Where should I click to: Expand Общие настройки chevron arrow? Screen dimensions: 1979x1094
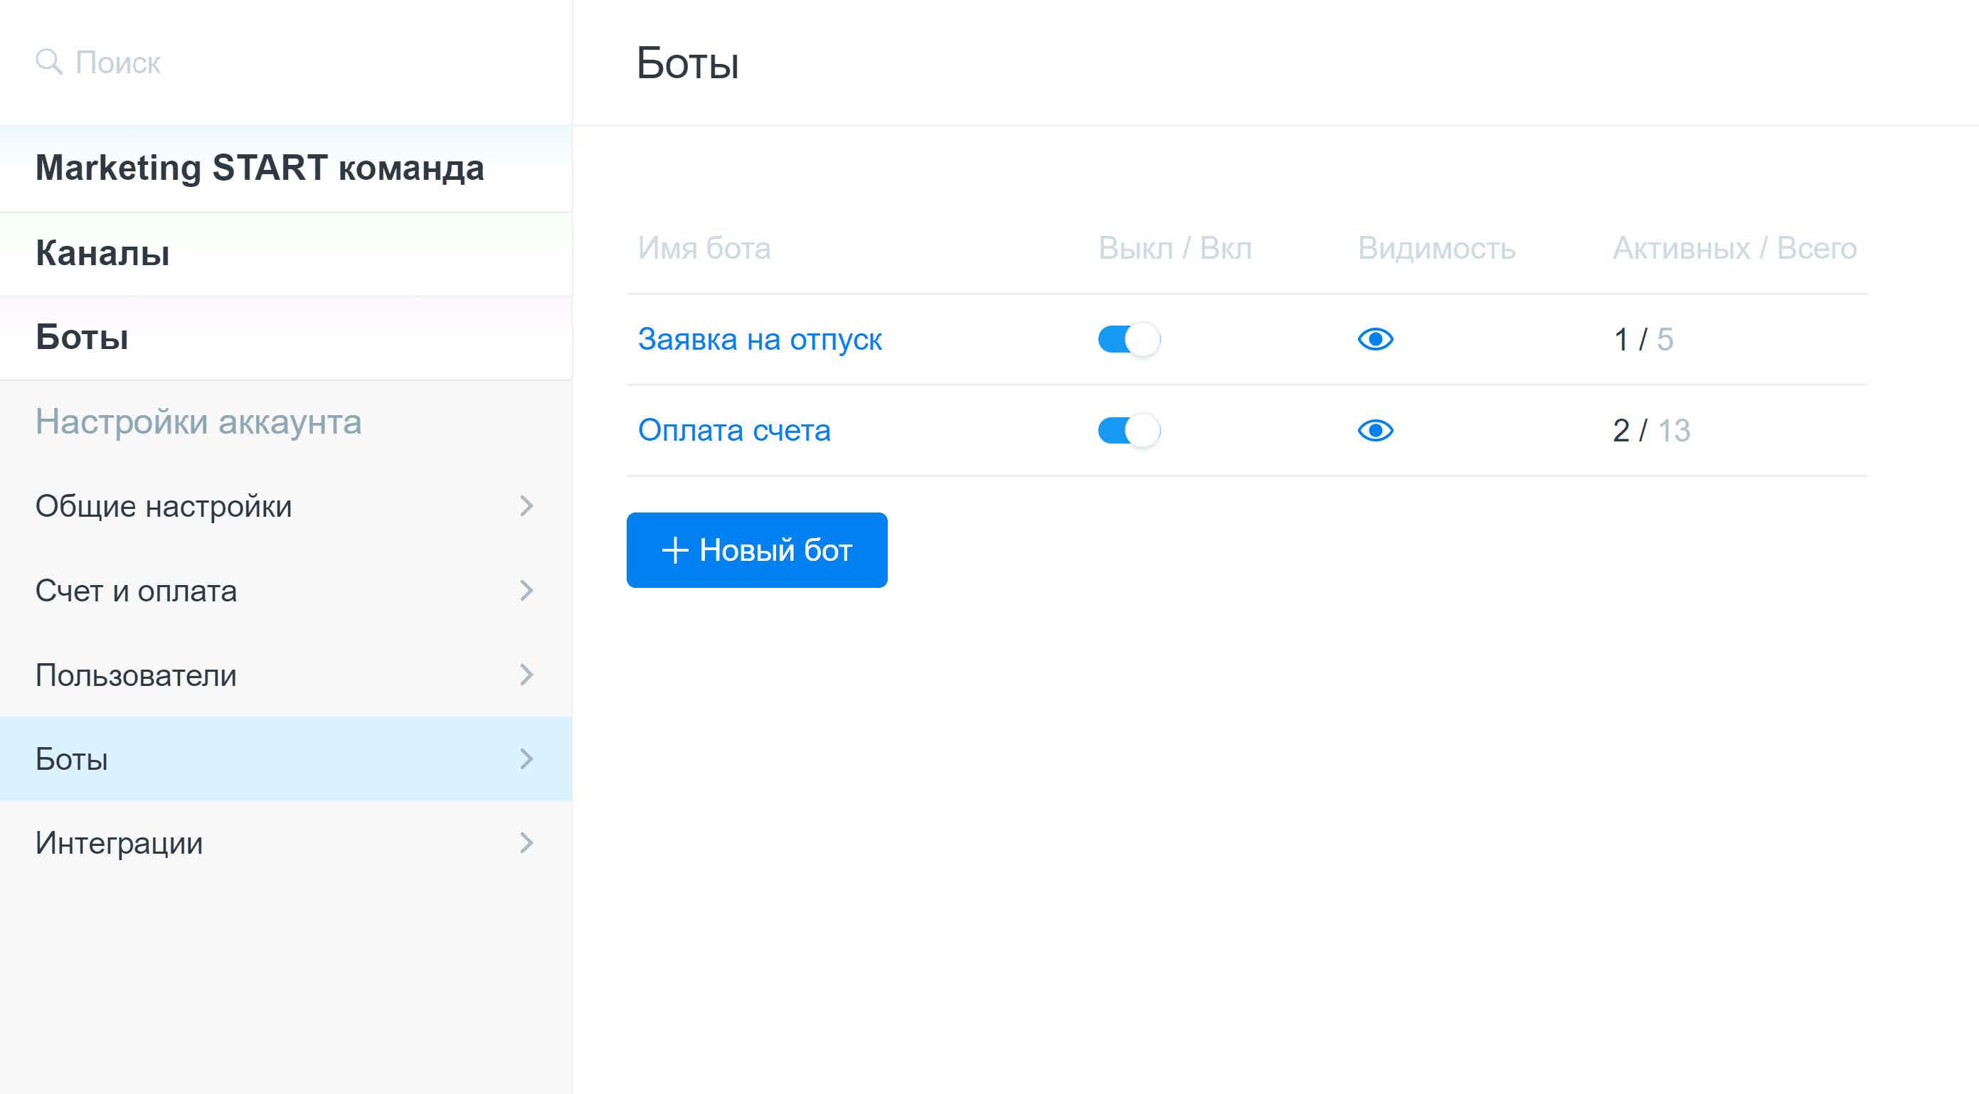coord(526,506)
